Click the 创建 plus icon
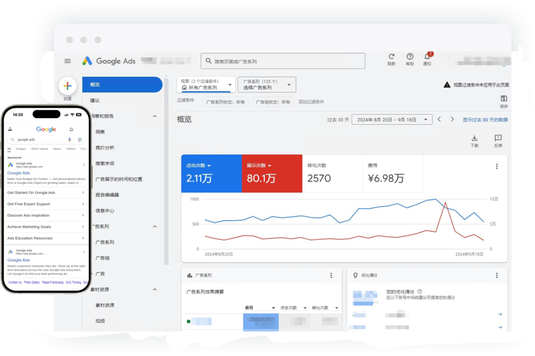 [67, 86]
